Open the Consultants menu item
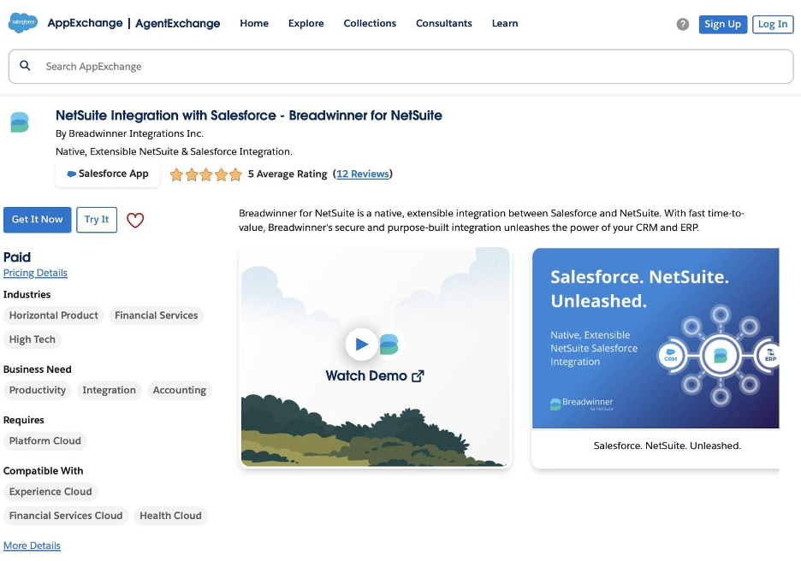 pos(443,24)
